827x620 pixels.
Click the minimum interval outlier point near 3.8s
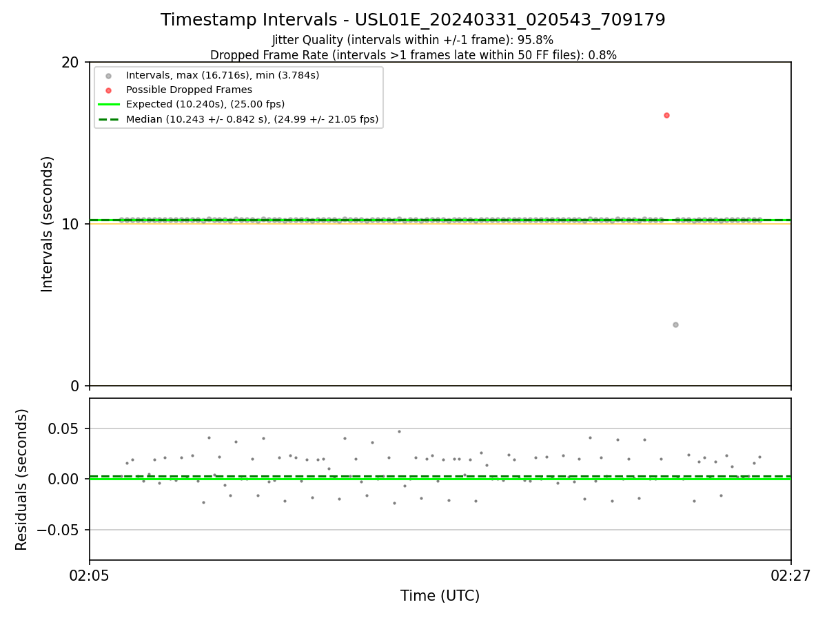point(675,324)
